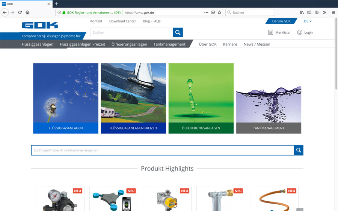Expand more toolbar tools chevron

[x=324, y=12]
